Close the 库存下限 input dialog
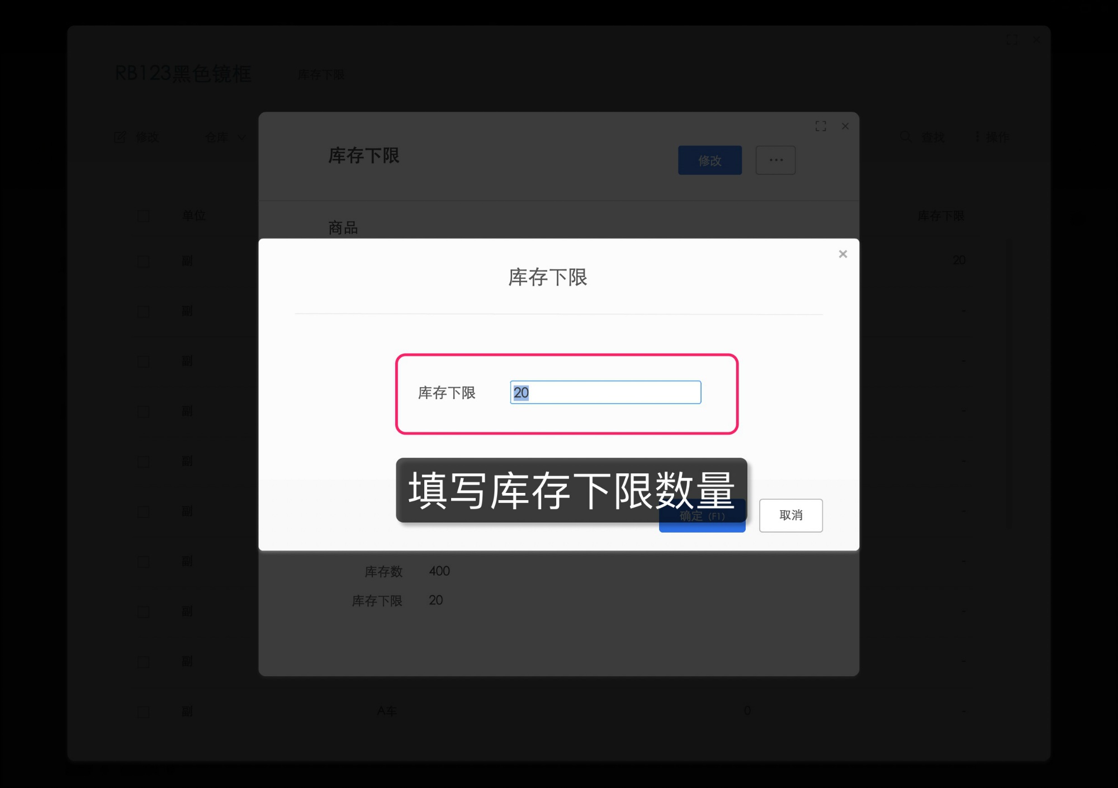The width and height of the screenshot is (1118, 788). point(843,254)
